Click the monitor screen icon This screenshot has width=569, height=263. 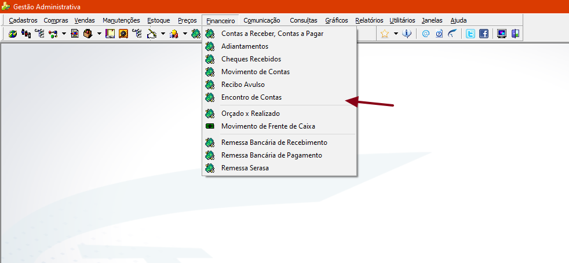[502, 34]
